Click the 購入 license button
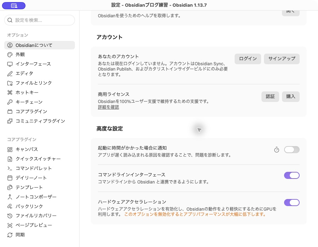Viewport: 318px width, 247px height. click(291, 97)
